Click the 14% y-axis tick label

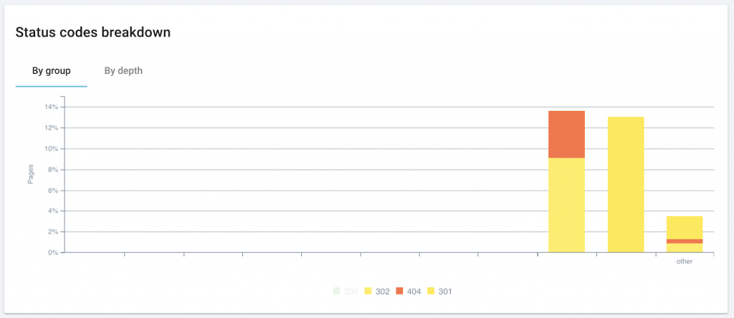point(50,107)
